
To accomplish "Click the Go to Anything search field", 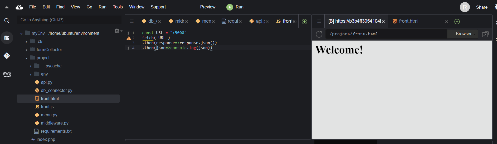I will tap(69, 20).
